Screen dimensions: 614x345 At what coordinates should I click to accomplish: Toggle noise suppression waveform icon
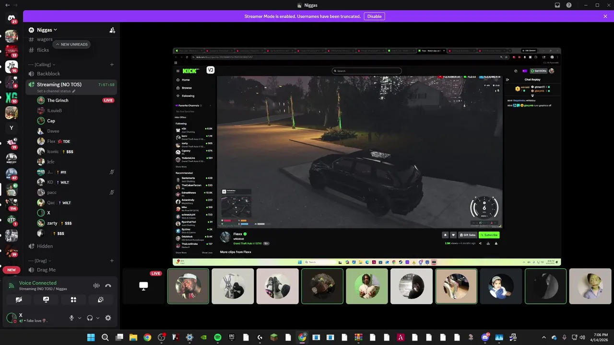tap(96, 286)
